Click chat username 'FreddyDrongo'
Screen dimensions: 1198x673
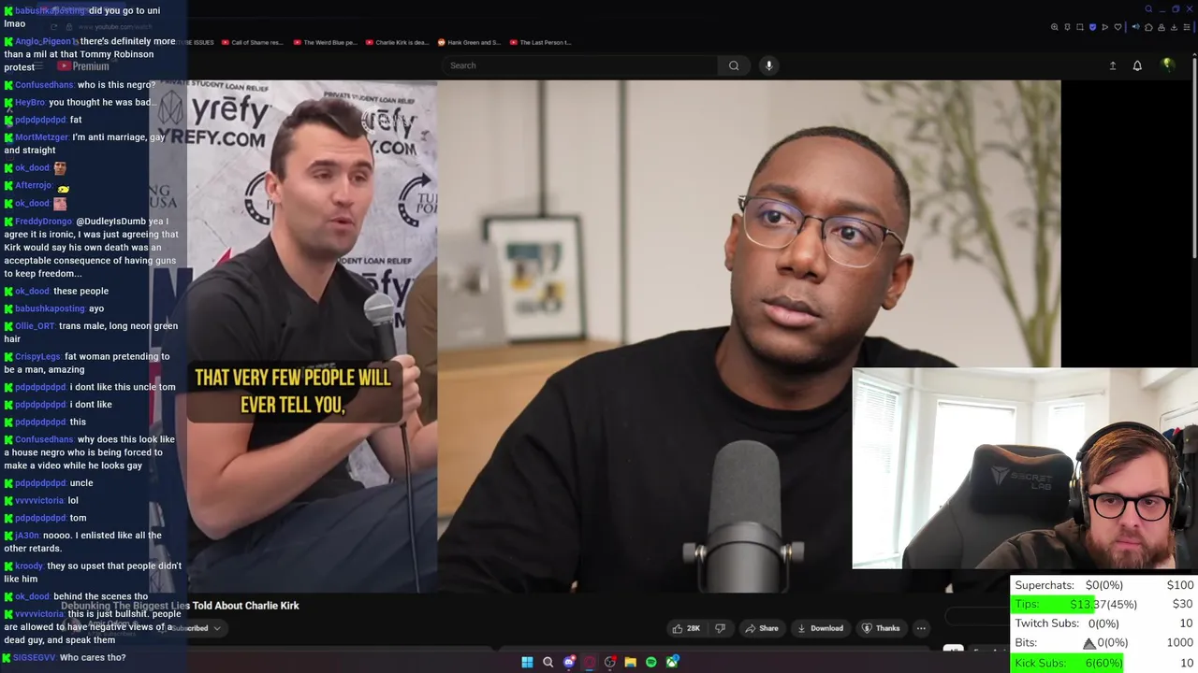point(43,222)
